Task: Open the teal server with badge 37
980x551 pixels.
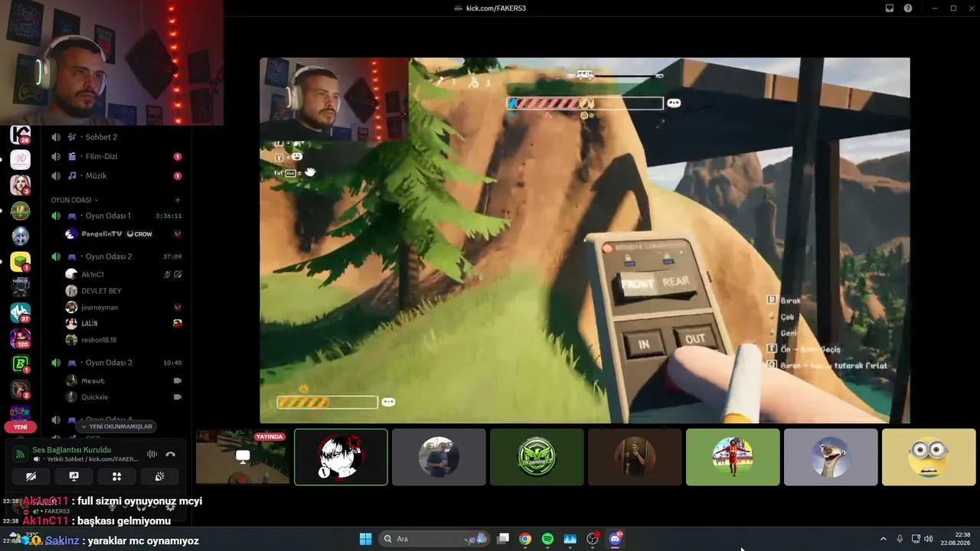Action: pyautogui.click(x=20, y=312)
